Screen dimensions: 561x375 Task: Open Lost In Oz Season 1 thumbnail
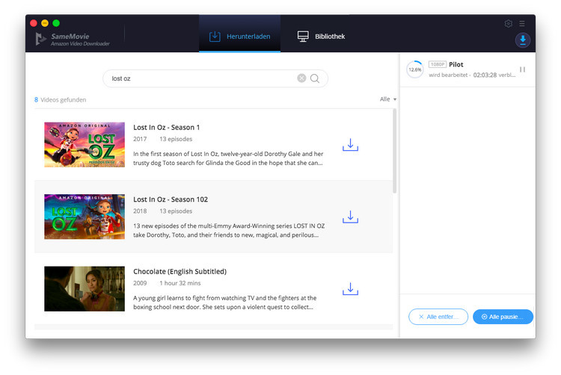click(x=85, y=145)
